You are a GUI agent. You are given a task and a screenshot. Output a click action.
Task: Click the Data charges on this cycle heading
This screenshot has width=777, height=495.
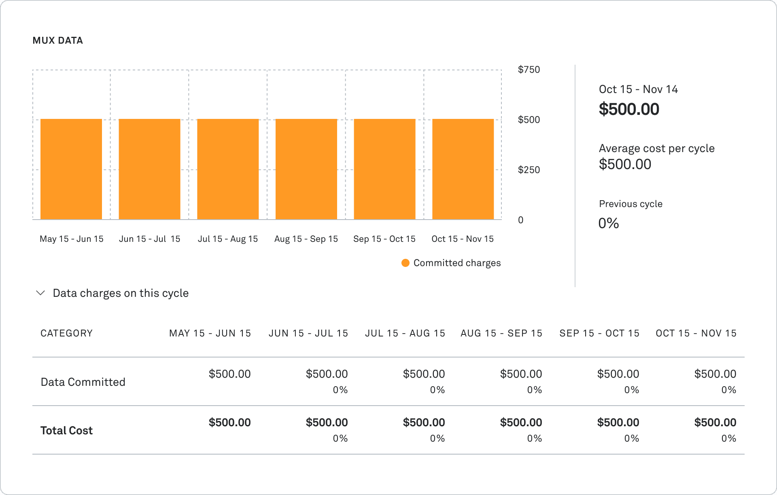click(120, 293)
